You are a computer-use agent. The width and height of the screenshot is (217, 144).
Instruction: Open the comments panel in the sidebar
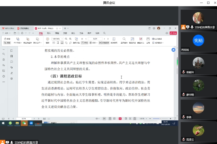coord(12,62)
